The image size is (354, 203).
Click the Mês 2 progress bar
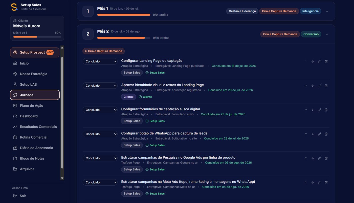tap(124, 38)
